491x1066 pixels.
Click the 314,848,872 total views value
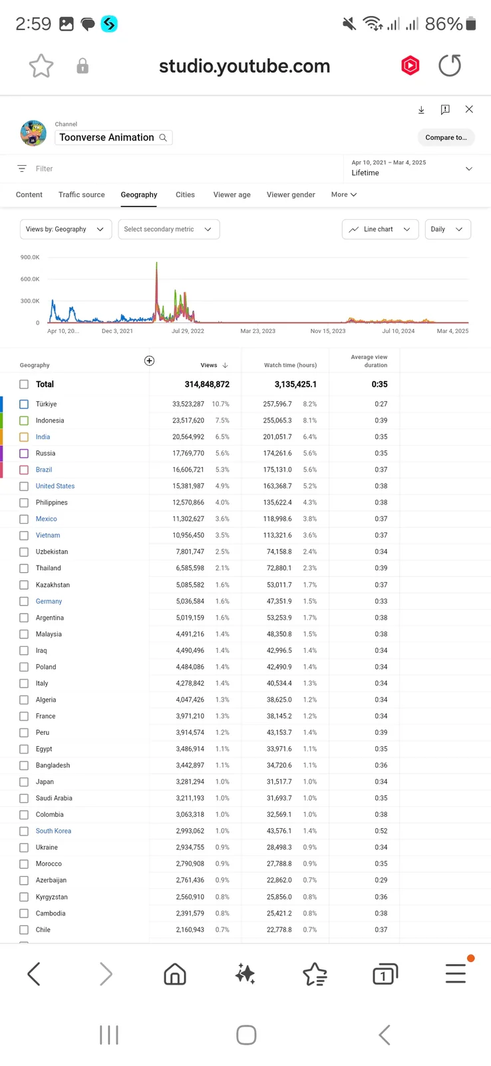tap(207, 384)
